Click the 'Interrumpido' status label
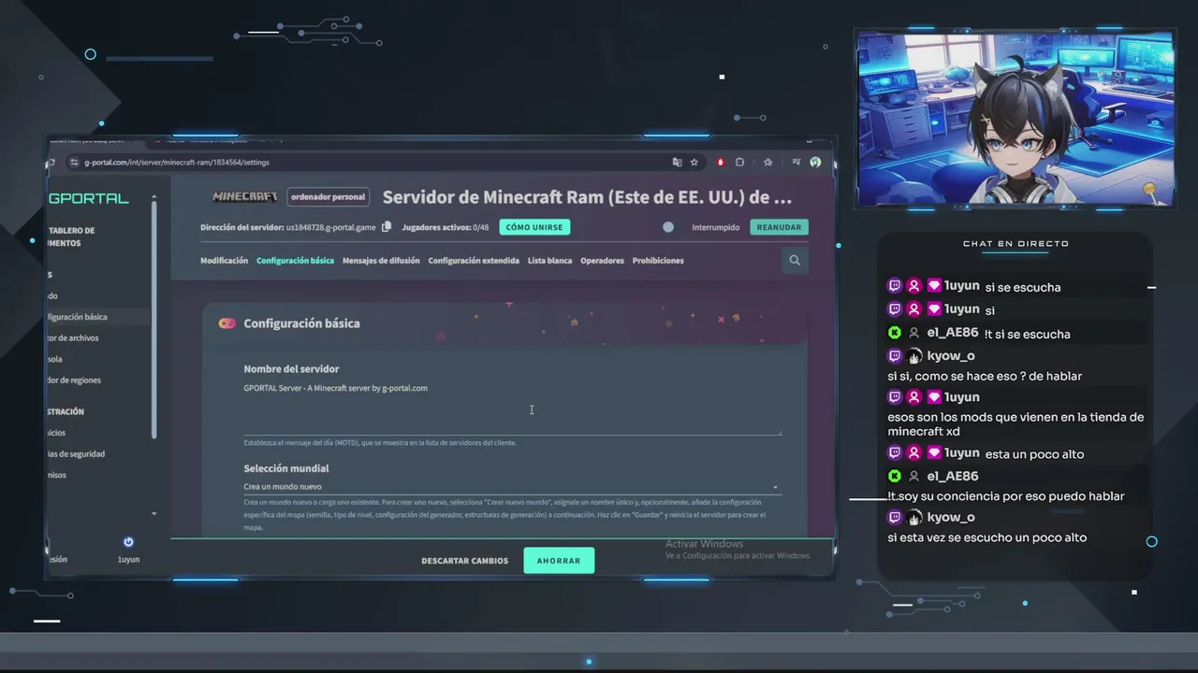The height and width of the screenshot is (673, 1198). (716, 227)
